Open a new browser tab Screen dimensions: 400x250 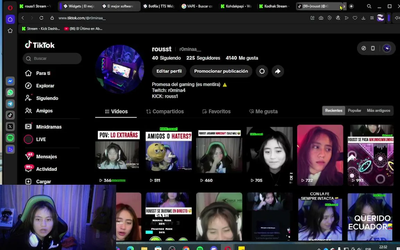[351, 6]
